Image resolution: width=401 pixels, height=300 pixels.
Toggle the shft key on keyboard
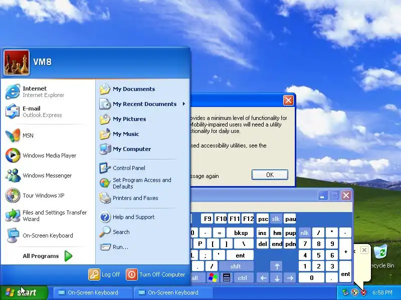tap(235, 266)
